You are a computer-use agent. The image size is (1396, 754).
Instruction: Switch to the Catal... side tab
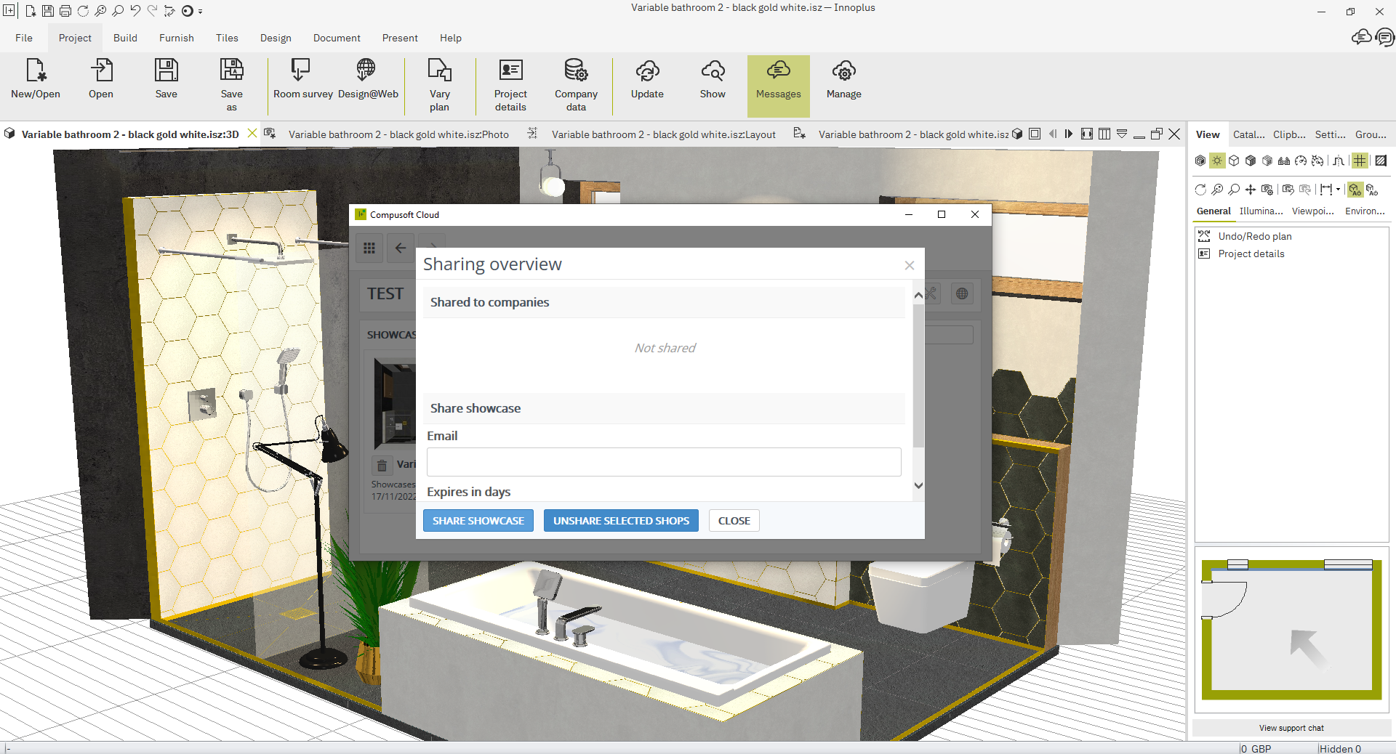pyautogui.click(x=1248, y=134)
